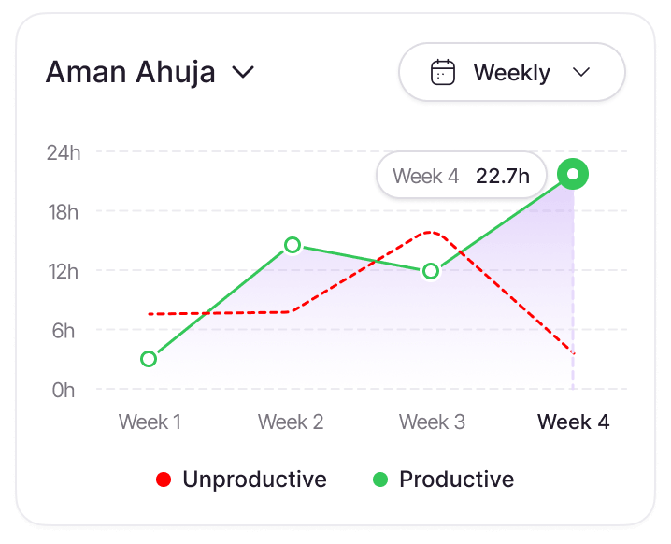Toggle the Productive series legend label
This screenshot has height=544, width=671.
coord(457,480)
